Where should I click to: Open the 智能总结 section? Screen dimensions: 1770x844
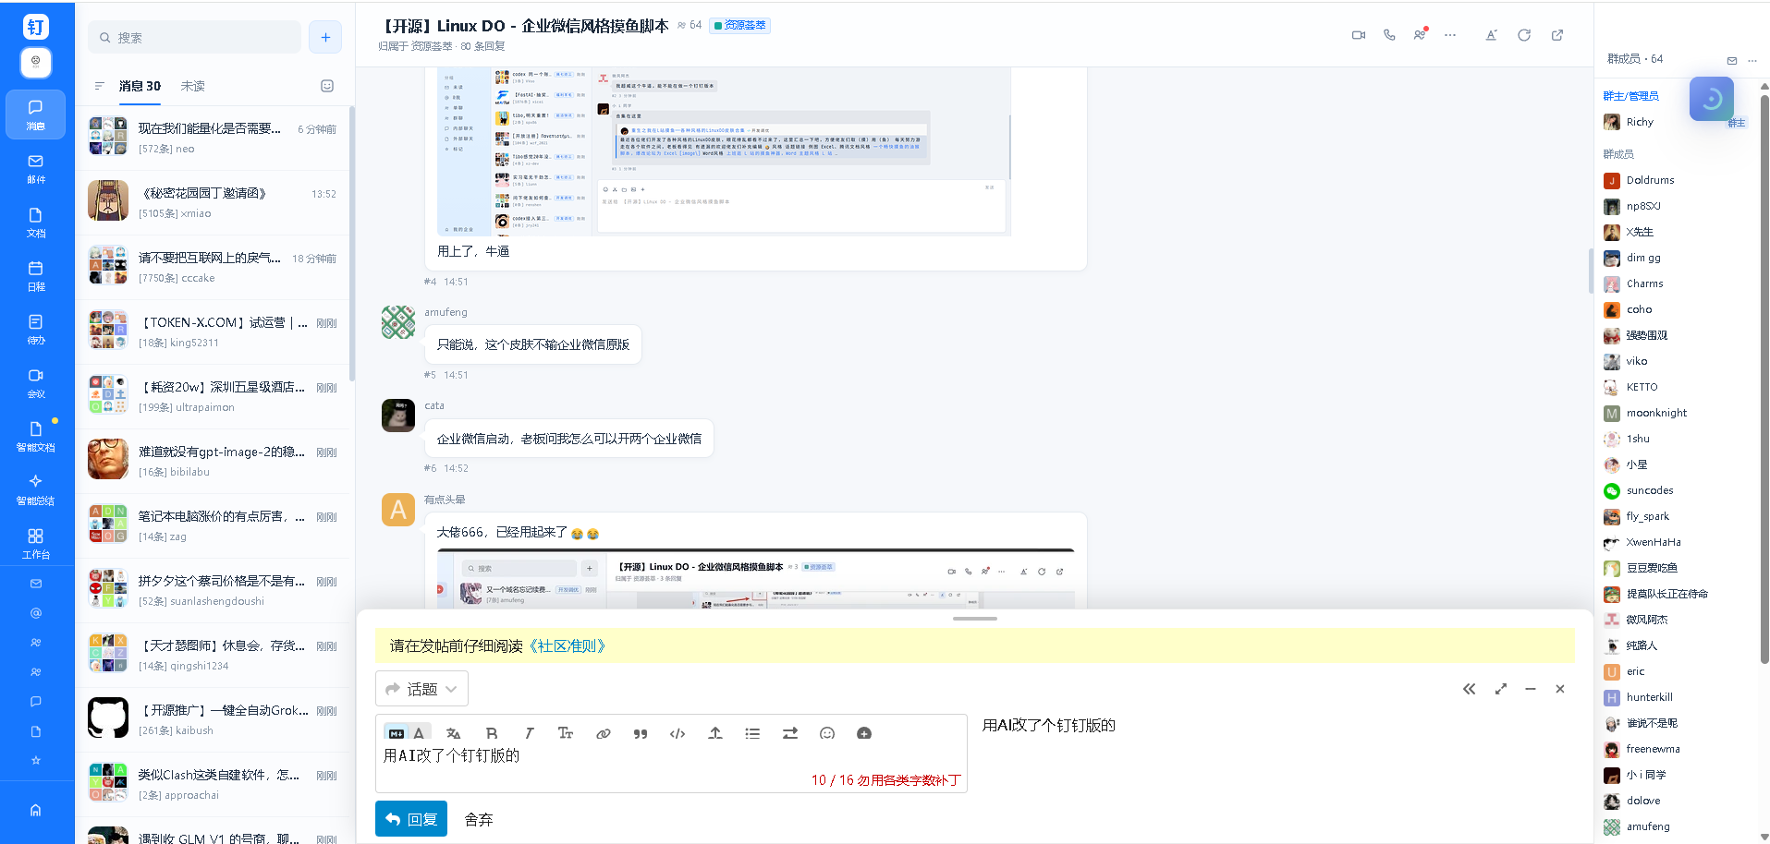point(35,489)
